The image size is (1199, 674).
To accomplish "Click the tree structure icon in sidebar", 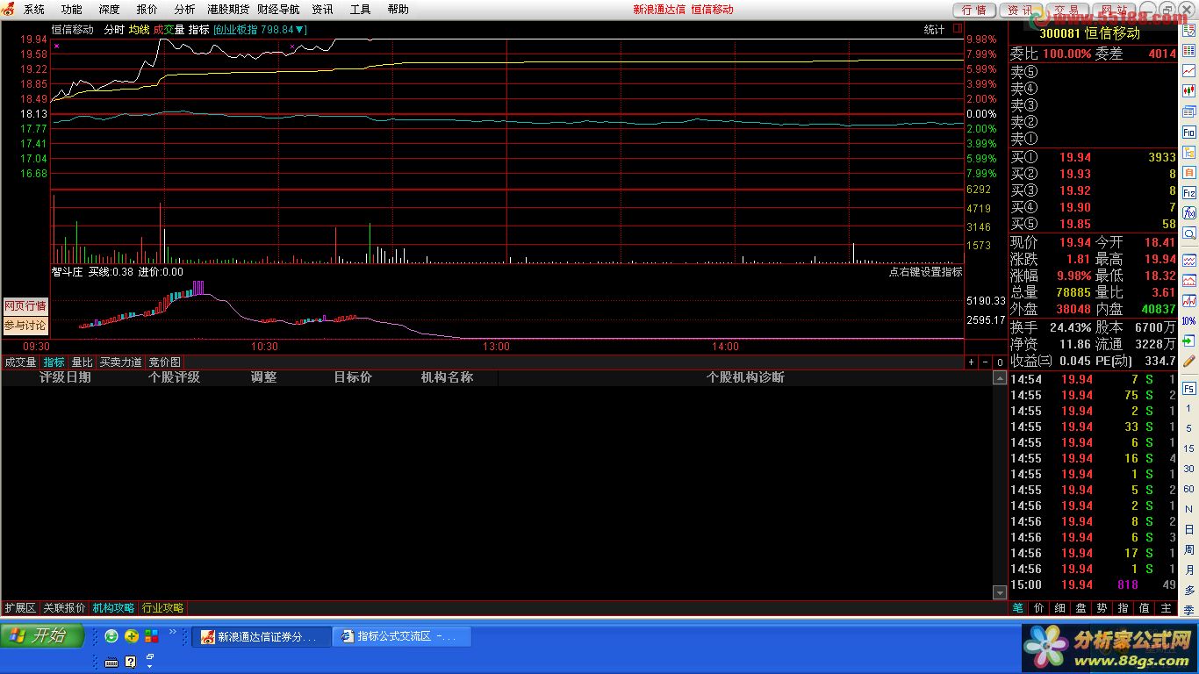I will pyautogui.click(x=1189, y=152).
